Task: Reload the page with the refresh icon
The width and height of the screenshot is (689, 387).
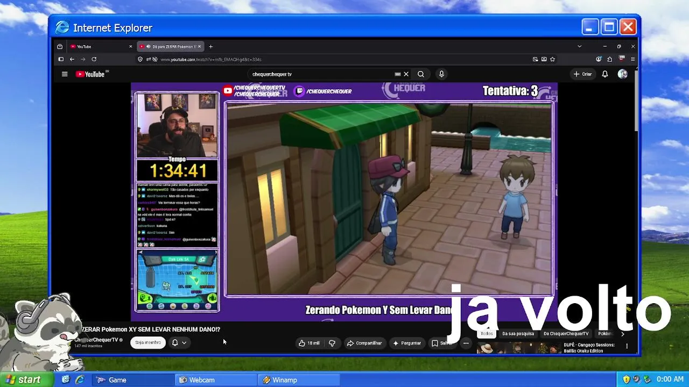Action: [x=94, y=59]
